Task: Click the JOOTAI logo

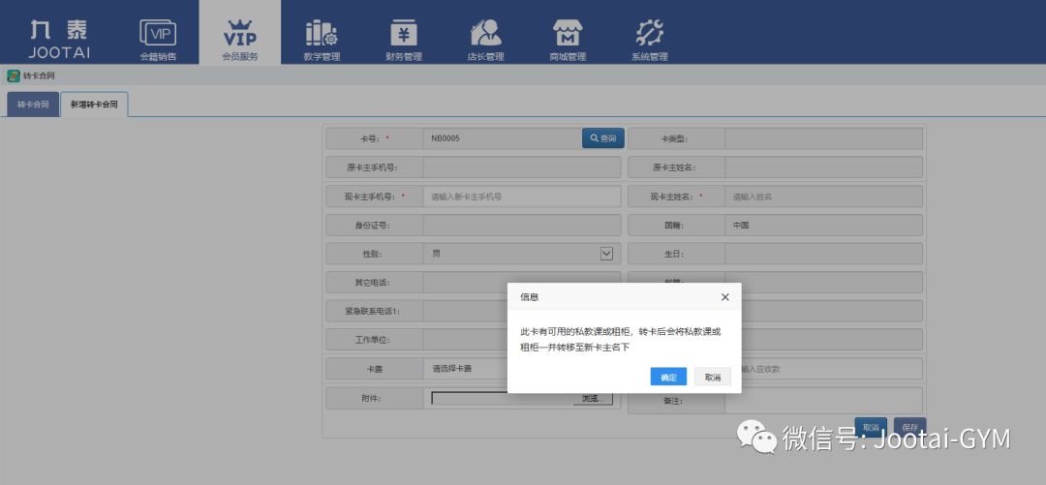Action: click(59, 40)
